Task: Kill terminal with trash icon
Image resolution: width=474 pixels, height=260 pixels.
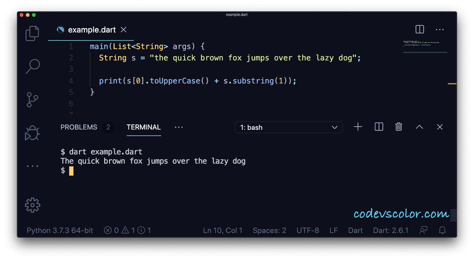Action: click(399, 127)
